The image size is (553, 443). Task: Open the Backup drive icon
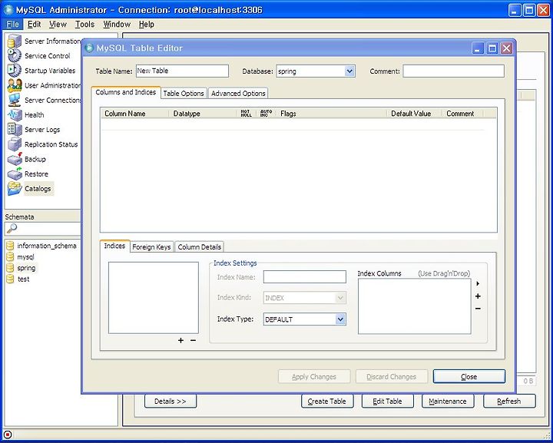[15, 159]
